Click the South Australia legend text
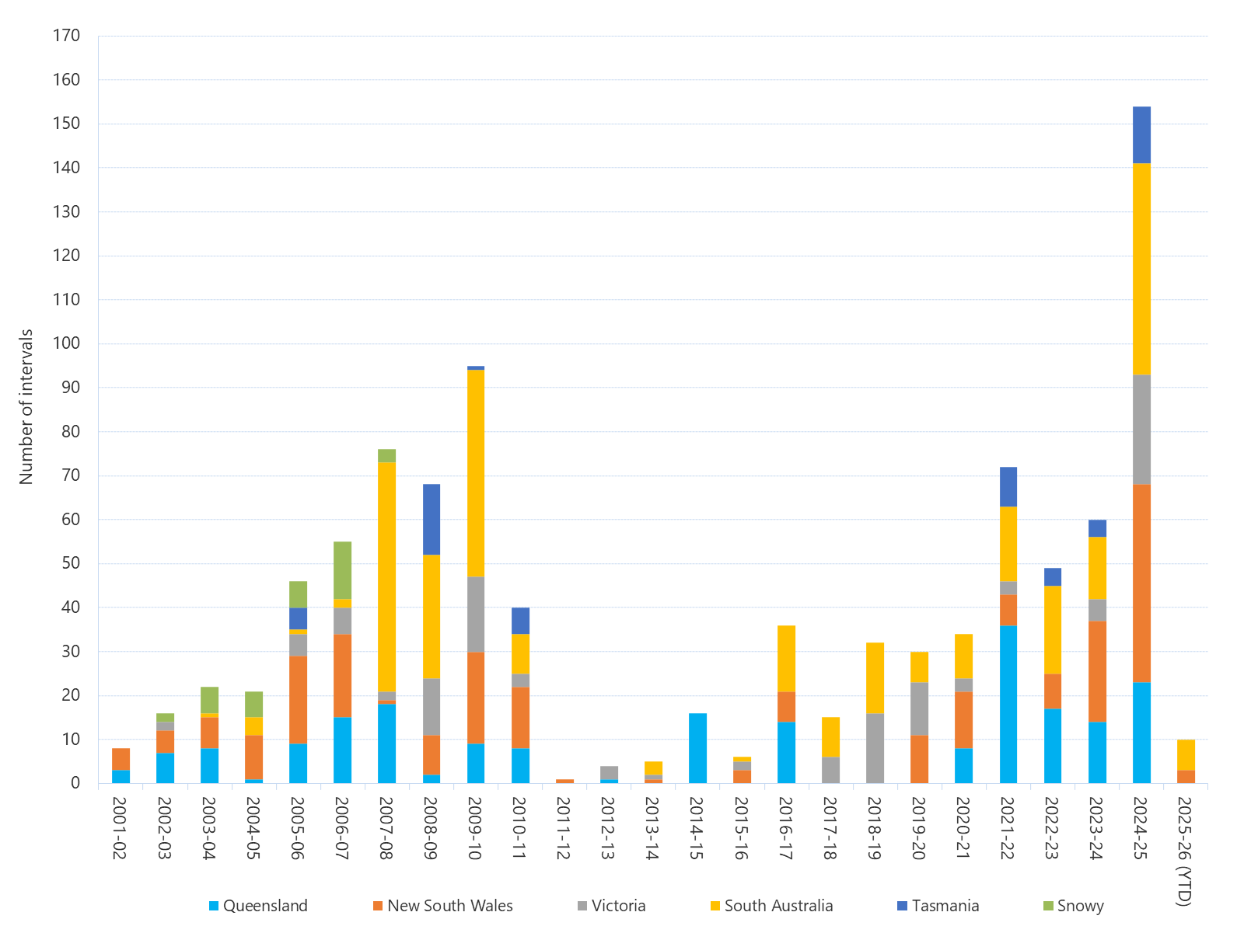1244x933 pixels. pyautogui.click(x=777, y=906)
